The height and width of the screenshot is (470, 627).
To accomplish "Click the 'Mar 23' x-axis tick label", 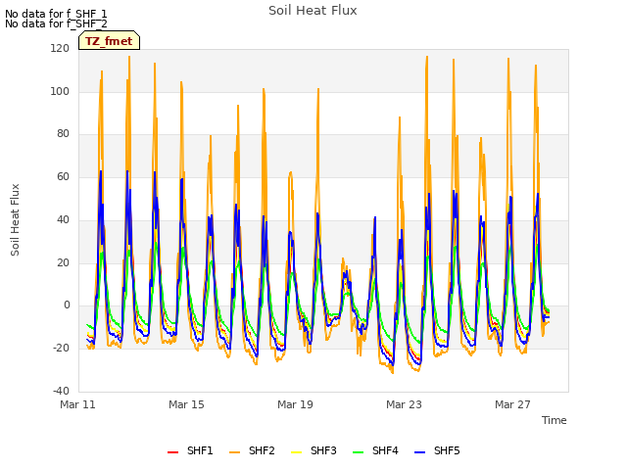I will 404,404.
